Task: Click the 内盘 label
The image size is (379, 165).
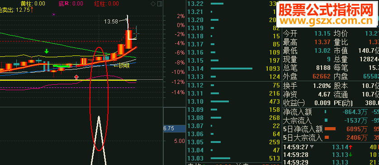Action: (341, 76)
